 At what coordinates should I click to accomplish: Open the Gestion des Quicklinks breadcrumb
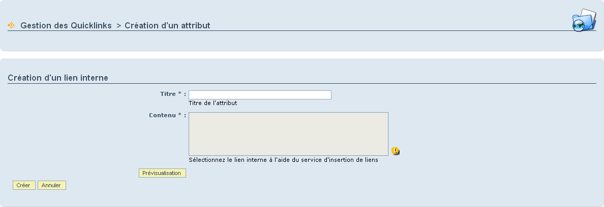tap(66, 26)
